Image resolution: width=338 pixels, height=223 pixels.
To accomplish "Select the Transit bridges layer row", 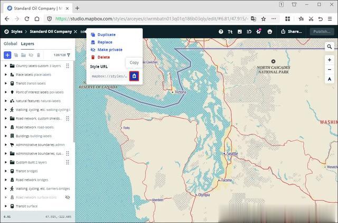I will (37, 171).
